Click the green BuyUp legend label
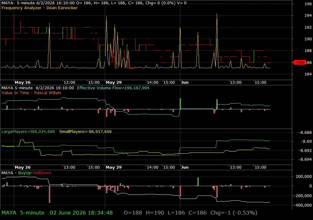The image size is (313, 220). point(24,173)
